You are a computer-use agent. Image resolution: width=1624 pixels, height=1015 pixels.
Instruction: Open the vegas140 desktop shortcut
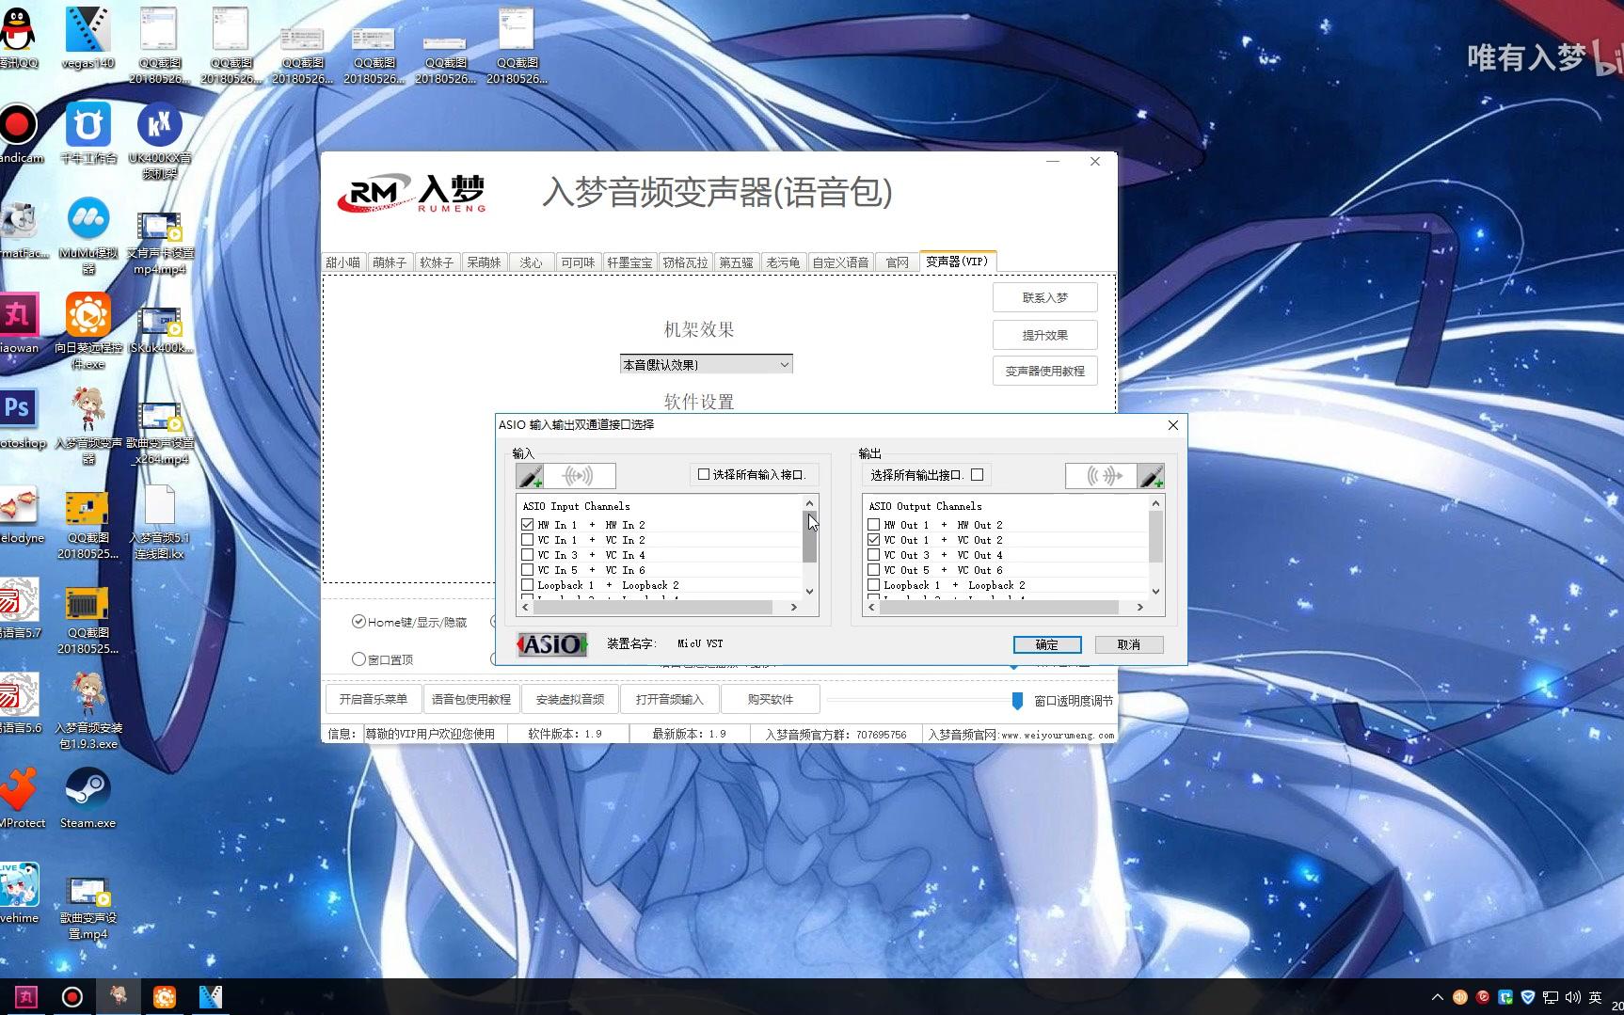click(88, 38)
